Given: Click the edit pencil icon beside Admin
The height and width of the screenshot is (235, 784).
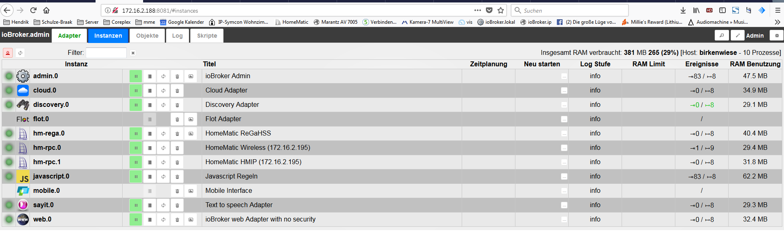Looking at the screenshot, I should click(x=737, y=36).
